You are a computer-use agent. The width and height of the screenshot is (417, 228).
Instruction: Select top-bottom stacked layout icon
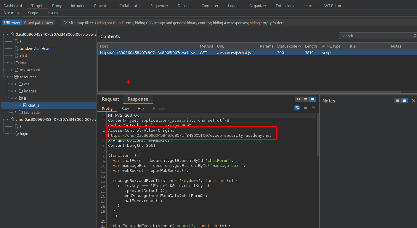tap(306, 99)
